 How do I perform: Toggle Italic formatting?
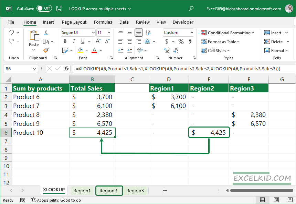point(74,41)
